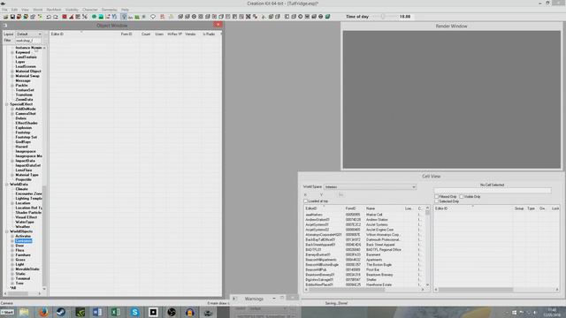Select the Door tree item
This screenshot has width=566, height=318.
[19, 246]
